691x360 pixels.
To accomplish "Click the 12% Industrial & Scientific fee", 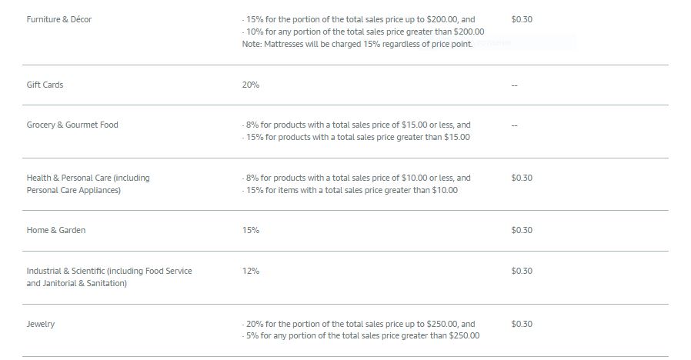I will click(251, 271).
